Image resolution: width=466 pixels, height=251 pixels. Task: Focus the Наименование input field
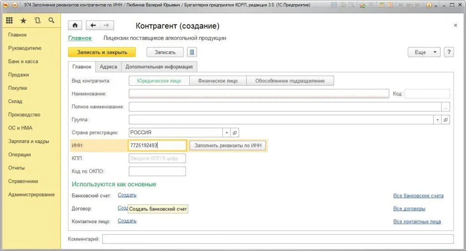tap(259, 94)
